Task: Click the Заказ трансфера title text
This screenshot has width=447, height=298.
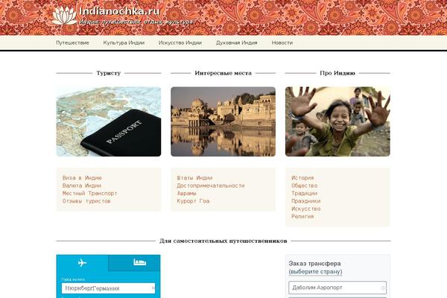Action: (314, 264)
